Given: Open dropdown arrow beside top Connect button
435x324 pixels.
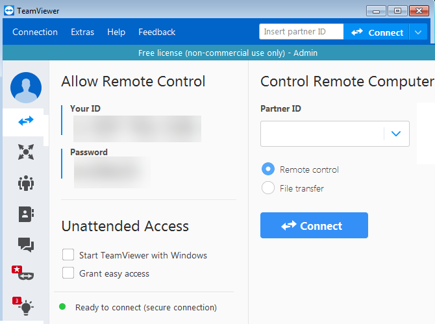Looking at the screenshot, I should pyautogui.click(x=417, y=32).
